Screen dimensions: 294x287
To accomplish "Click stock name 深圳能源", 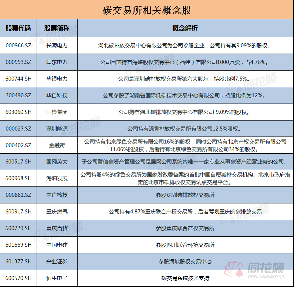I will (57, 129).
